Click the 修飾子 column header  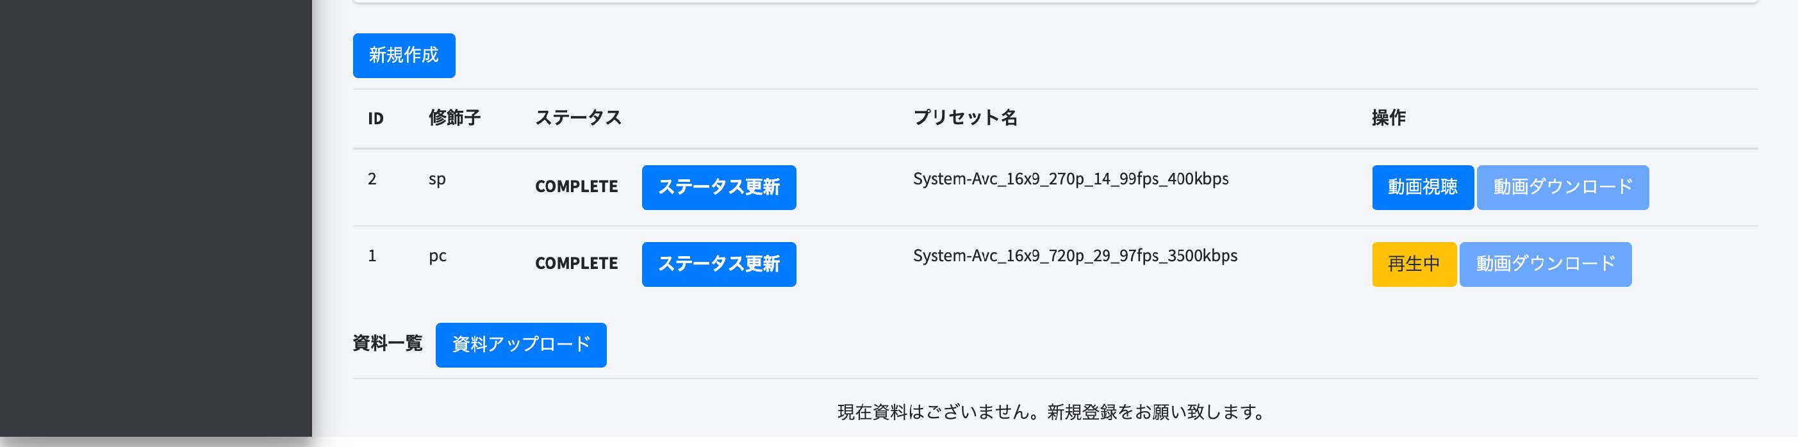pos(454,118)
